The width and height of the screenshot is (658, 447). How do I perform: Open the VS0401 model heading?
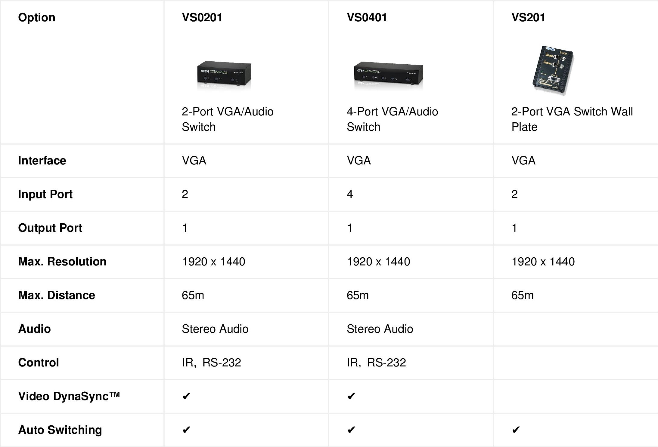(x=367, y=17)
